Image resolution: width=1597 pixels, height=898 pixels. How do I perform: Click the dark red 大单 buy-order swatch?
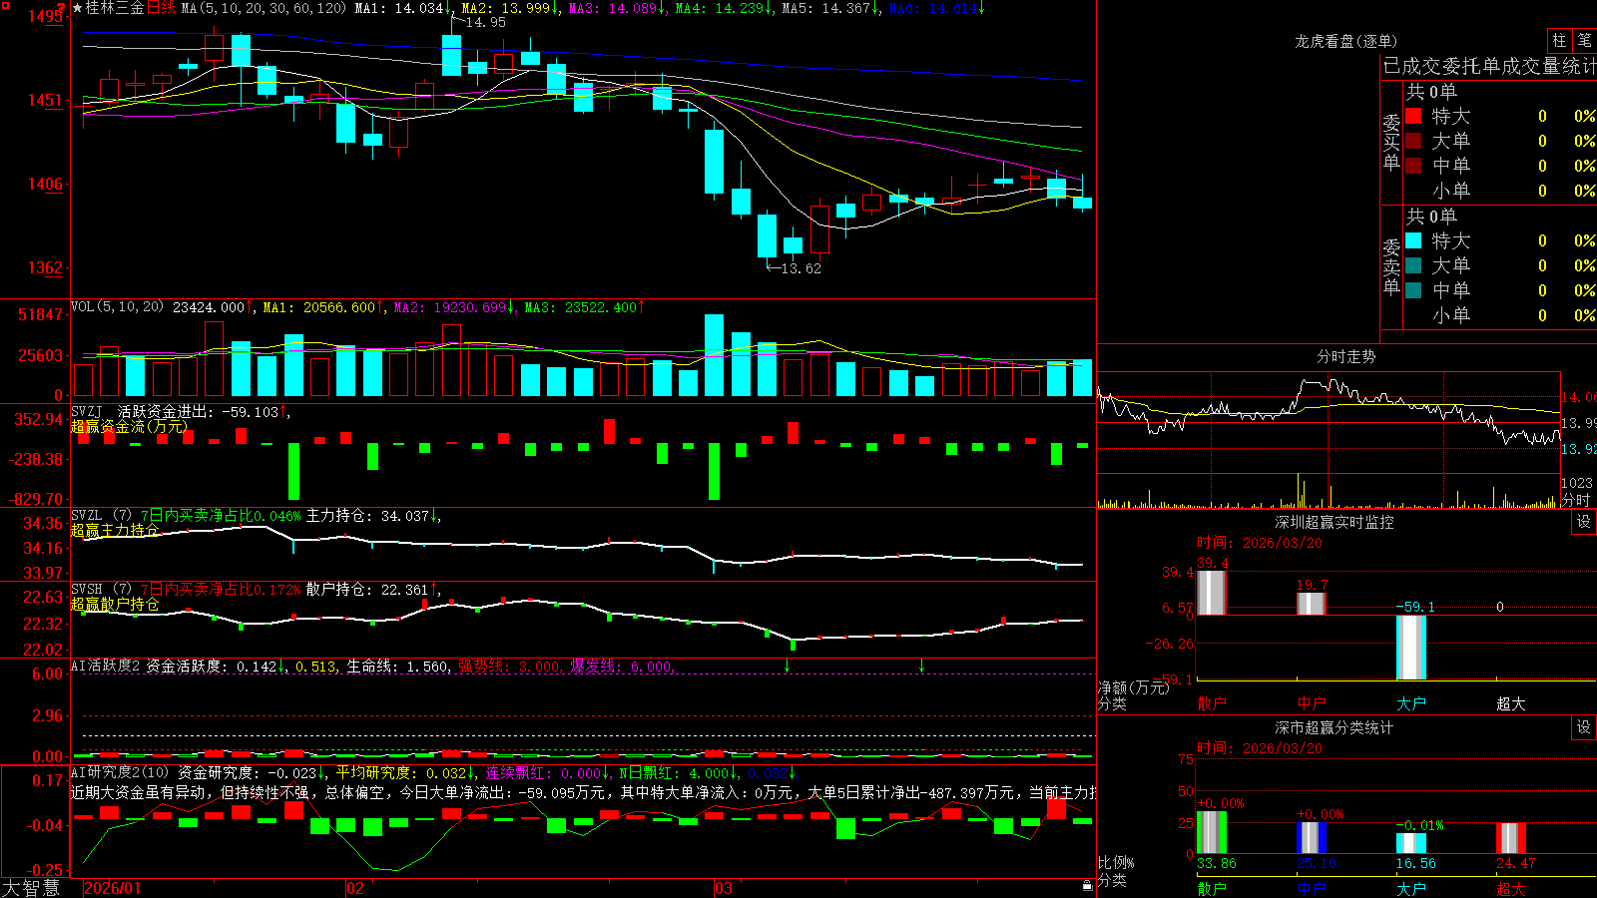coord(1413,141)
